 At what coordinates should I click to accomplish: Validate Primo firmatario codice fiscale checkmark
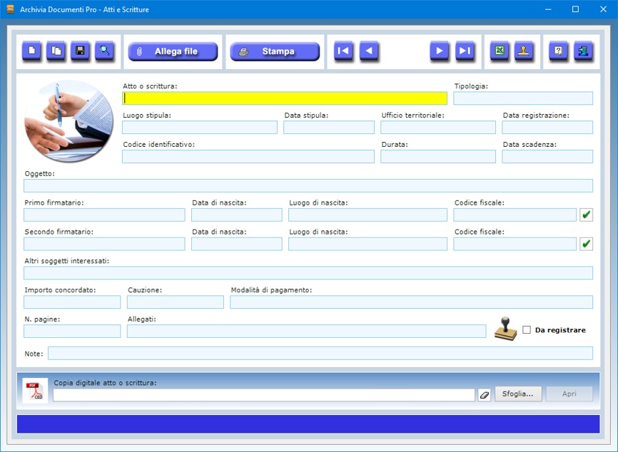pos(586,215)
